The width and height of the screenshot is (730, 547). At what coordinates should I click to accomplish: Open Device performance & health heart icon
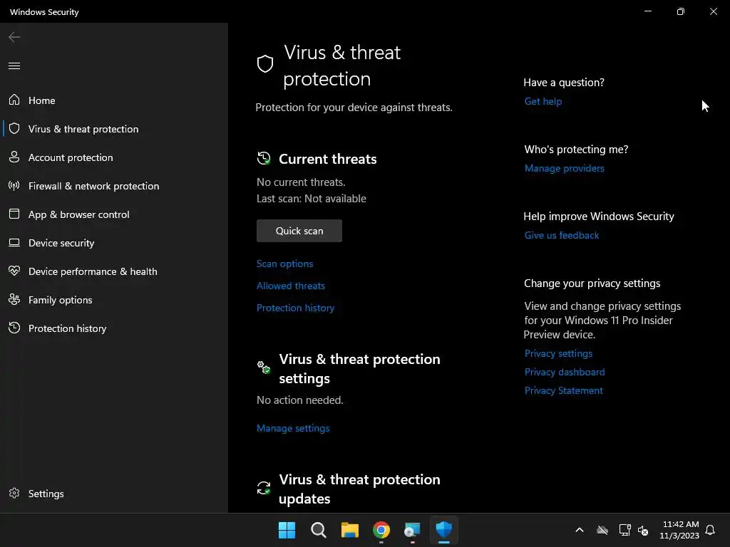point(14,271)
